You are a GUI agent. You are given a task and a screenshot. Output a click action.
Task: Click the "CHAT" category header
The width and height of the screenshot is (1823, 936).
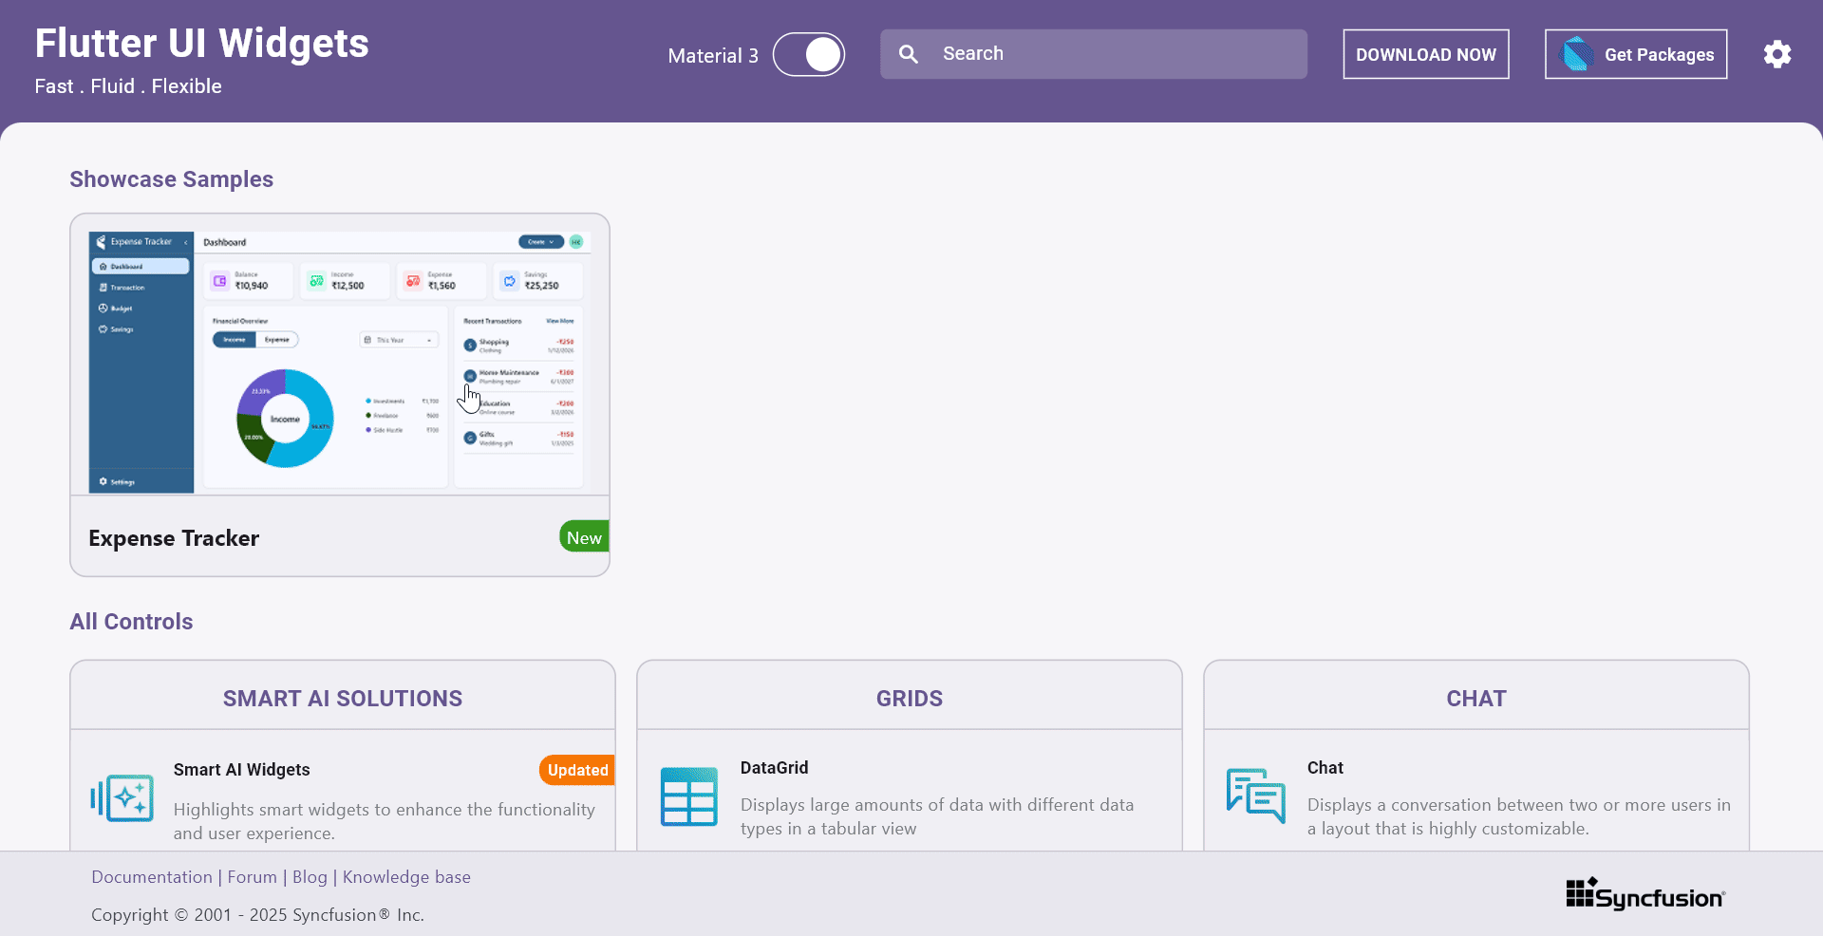point(1476,699)
